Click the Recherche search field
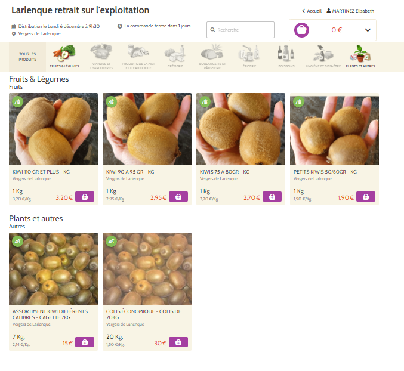 click(240, 30)
